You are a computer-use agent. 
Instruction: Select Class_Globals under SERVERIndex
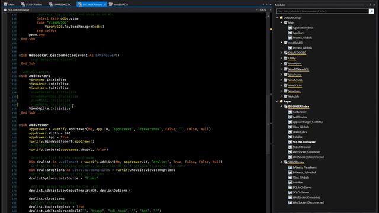tap(301, 177)
